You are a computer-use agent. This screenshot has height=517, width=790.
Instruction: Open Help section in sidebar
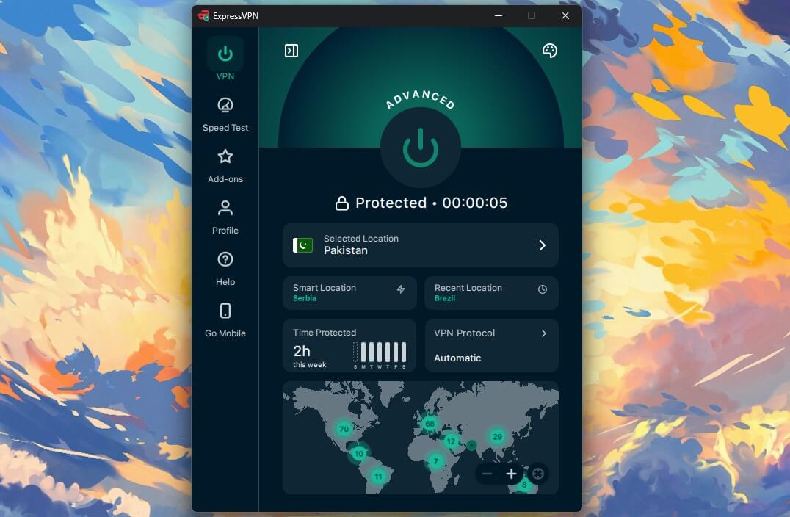[x=225, y=269]
